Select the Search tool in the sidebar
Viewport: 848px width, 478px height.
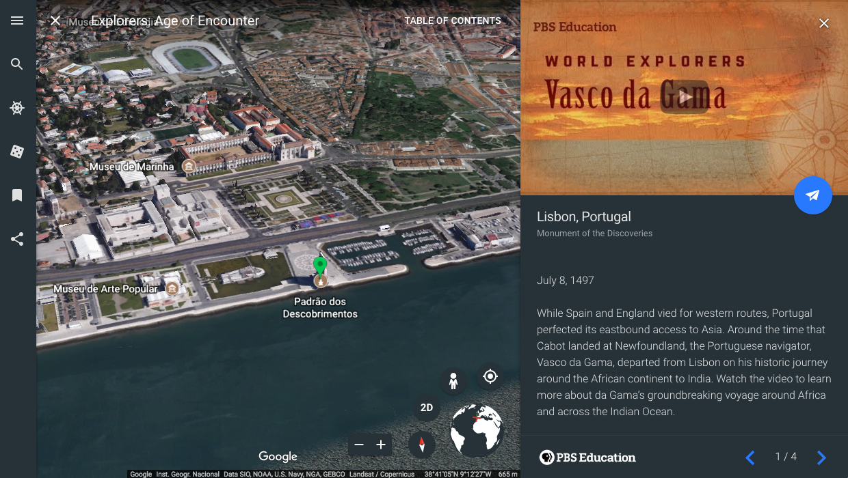point(17,64)
